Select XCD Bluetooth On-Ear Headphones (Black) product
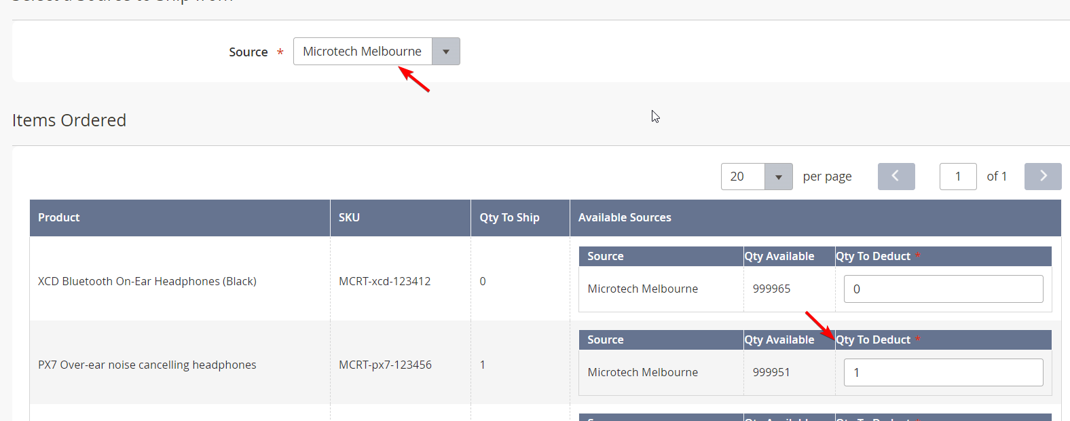 point(147,281)
